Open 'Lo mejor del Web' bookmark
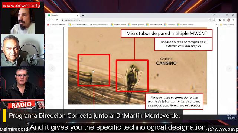This screenshot has width=238, height=133. (x=185, y=25)
